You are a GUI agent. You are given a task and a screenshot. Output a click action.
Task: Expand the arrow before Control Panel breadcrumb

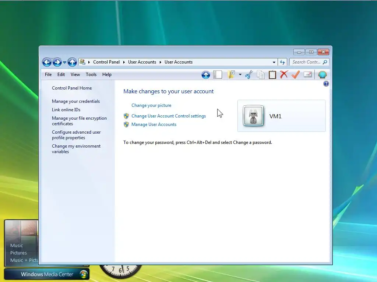coord(89,62)
